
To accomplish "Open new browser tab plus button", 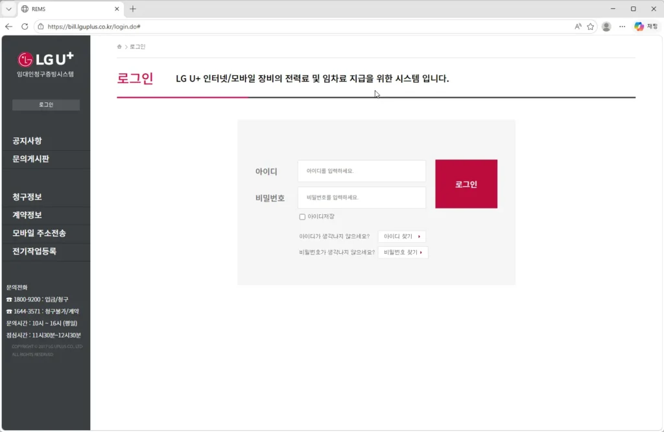I will (x=133, y=9).
